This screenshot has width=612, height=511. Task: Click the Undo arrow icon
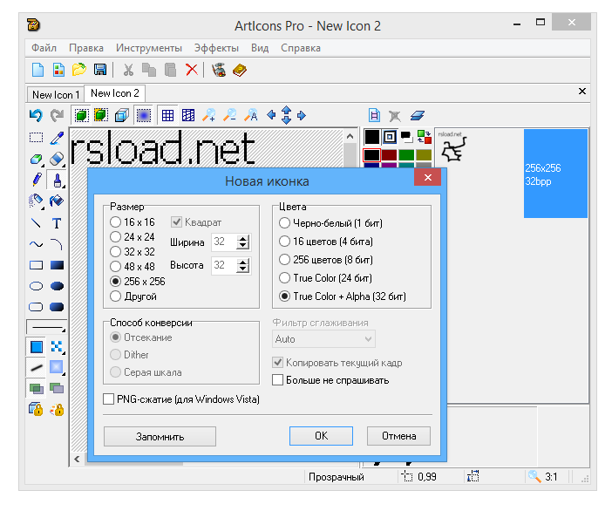pos(36,115)
